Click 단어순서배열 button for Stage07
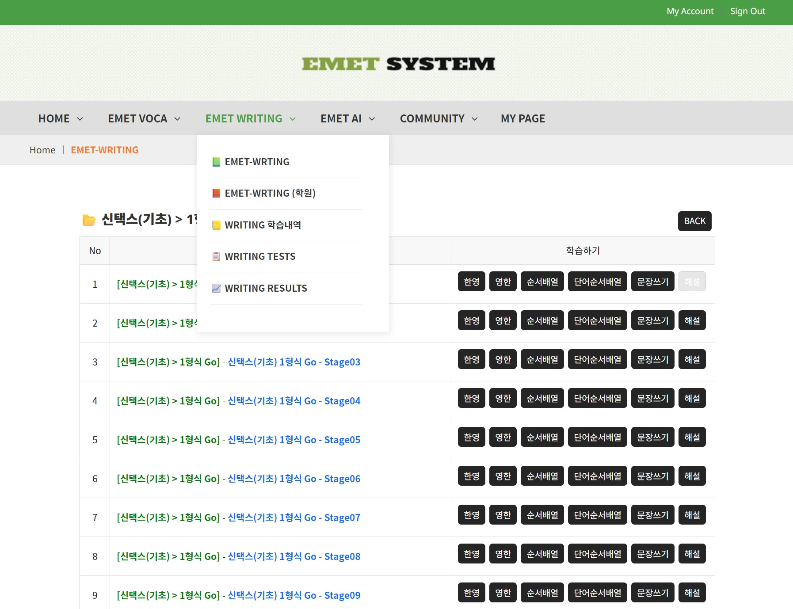This screenshot has height=609, width=793. tap(597, 515)
